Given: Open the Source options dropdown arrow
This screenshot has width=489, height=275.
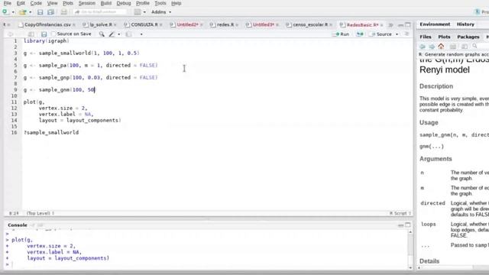Looking at the screenshot, I should 397,34.
